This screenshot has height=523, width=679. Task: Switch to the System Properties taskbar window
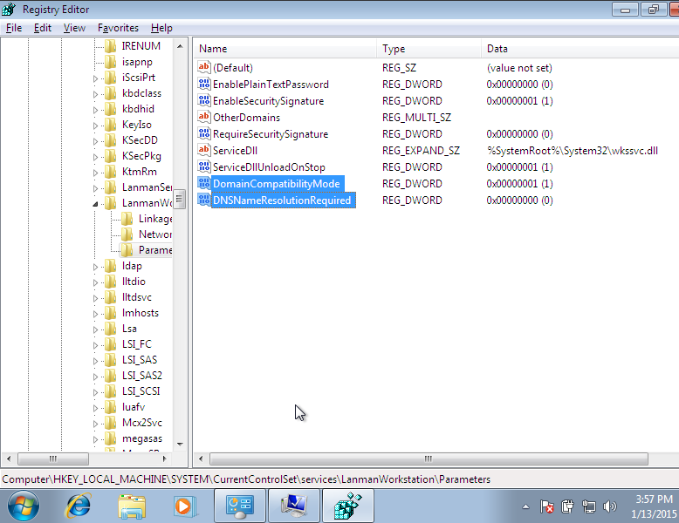point(294,506)
